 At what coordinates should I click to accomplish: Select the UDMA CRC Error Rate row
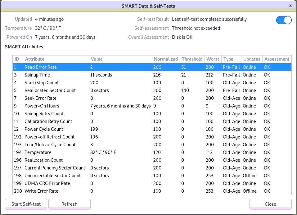tap(152, 183)
